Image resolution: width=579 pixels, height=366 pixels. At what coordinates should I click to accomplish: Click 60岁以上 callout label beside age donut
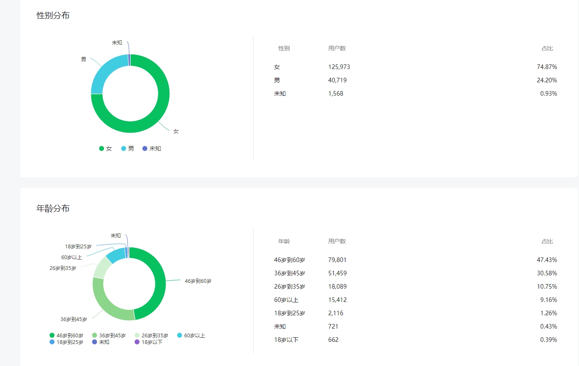click(x=72, y=257)
